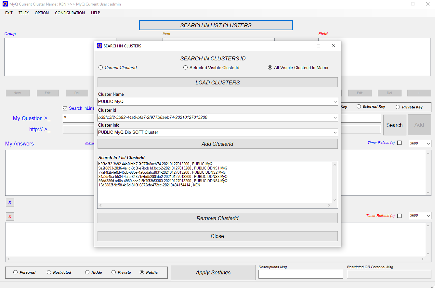Select the PUBLIC DDNS1 MyQ cluster row
Image resolution: width=435 pixels, height=288 pixels.
point(163,168)
